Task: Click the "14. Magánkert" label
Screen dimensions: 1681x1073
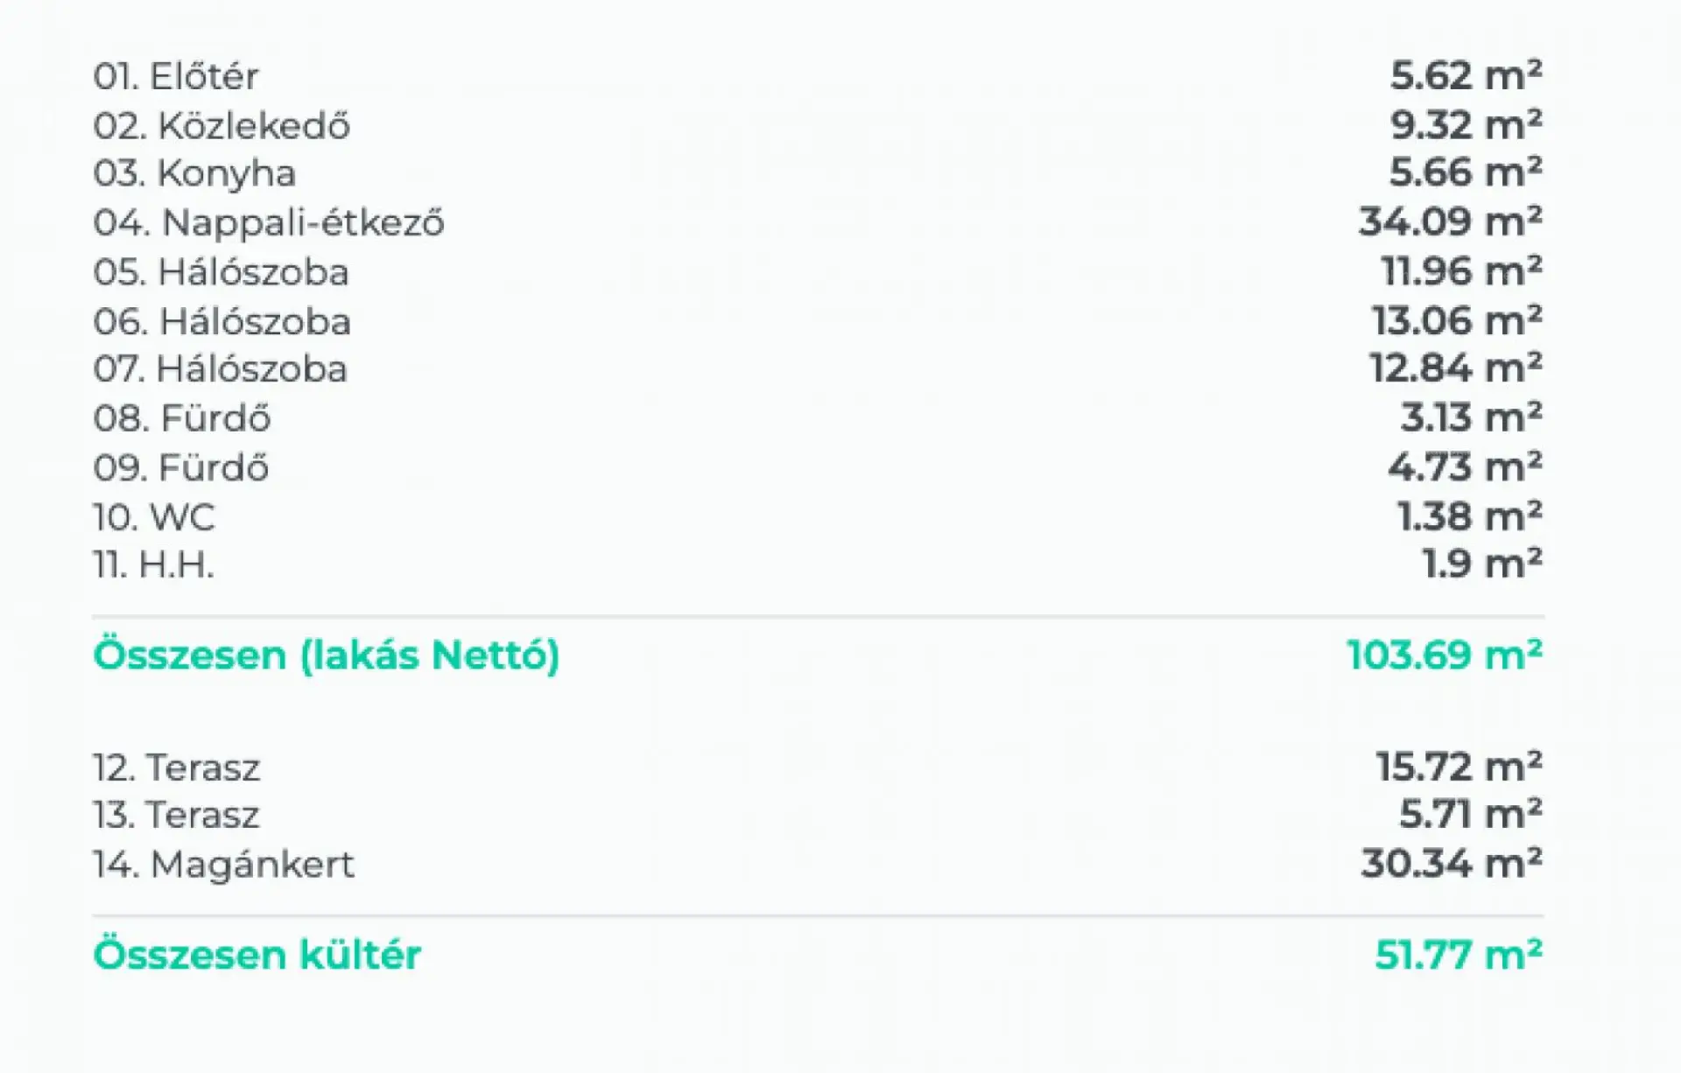Action: [x=223, y=865]
